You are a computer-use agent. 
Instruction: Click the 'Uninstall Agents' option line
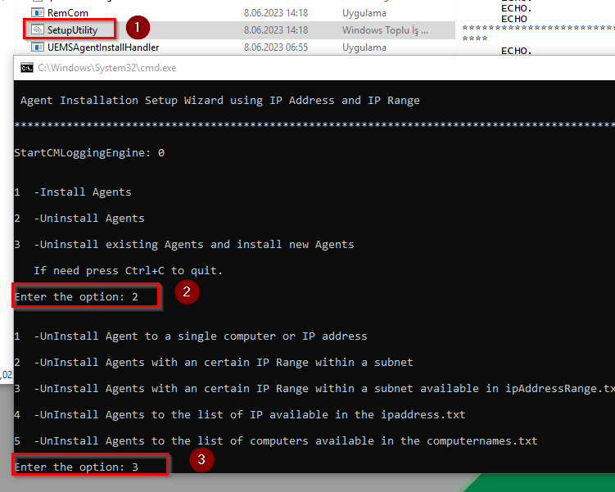tap(79, 219)
